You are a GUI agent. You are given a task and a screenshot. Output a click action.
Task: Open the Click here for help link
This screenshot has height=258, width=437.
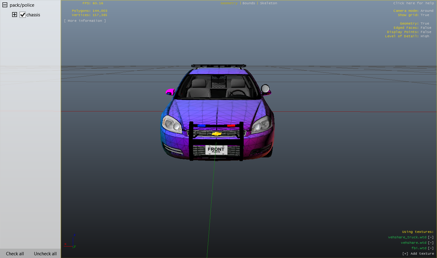click(x=413, y=3)
